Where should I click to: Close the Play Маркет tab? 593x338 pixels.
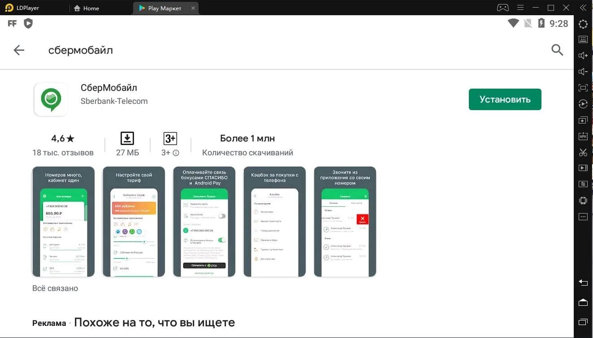click(193, 8)
